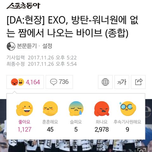Screen dimensions: 152x152
Task: Tap the Sports Donga logo
Action: pos(23,6)
